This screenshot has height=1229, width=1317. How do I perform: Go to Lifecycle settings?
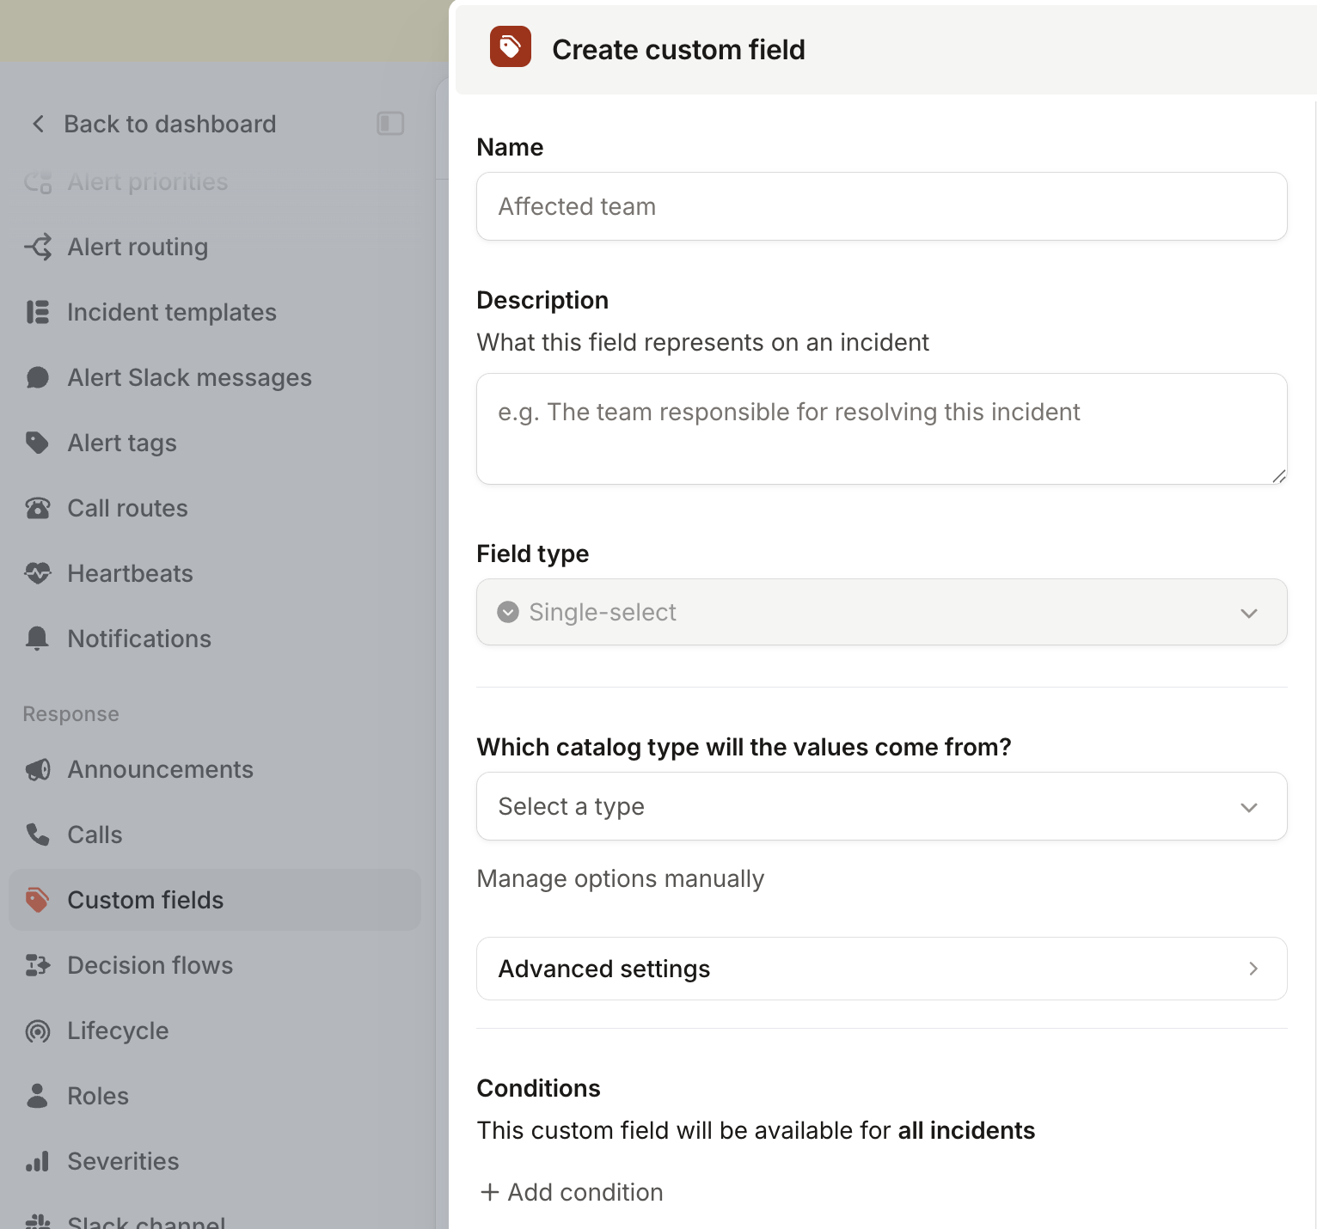(x=215, y=1030)
